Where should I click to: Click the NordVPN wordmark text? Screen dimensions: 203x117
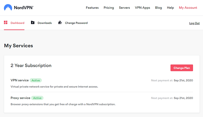click(24, 8)
